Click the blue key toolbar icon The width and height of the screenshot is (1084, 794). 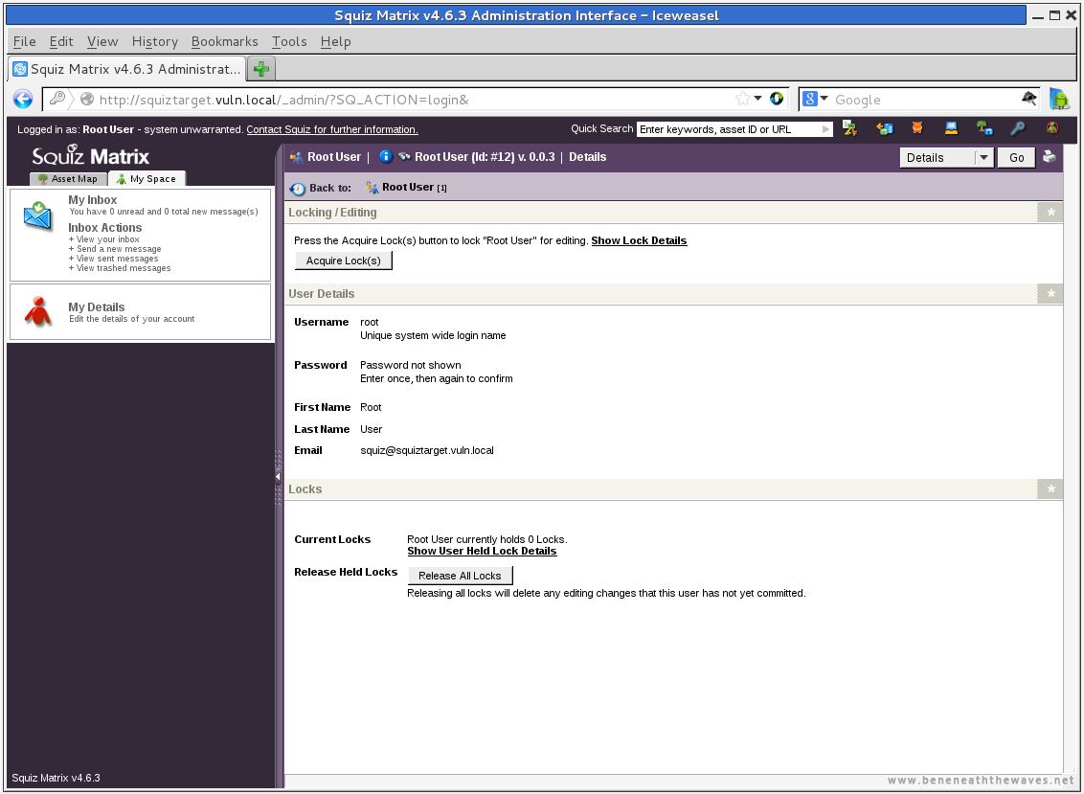[x=1018, y=127]
